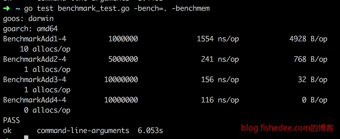Click the PASS result line

(x=11, y=120)
